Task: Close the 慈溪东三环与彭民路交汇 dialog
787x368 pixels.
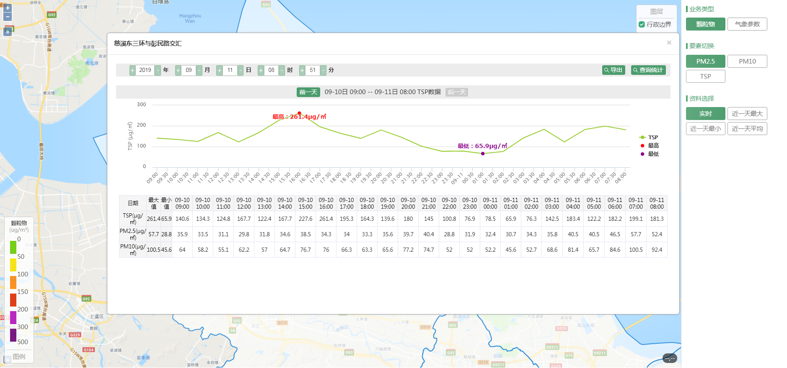Action: click(669, 43)
